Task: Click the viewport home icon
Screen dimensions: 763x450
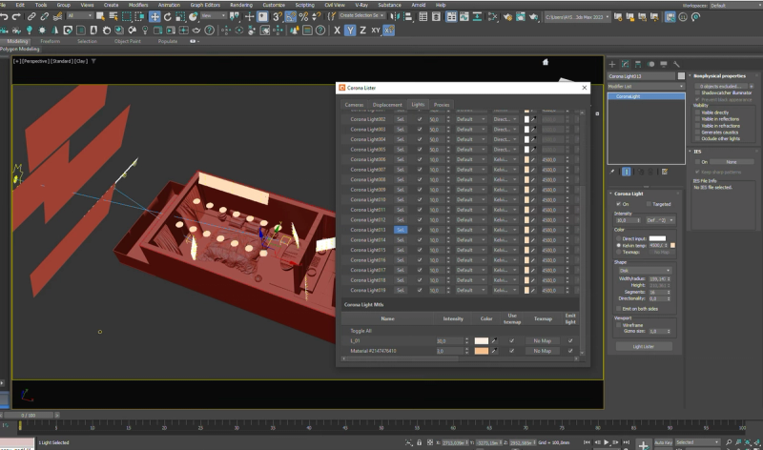Action: [546, 62]
